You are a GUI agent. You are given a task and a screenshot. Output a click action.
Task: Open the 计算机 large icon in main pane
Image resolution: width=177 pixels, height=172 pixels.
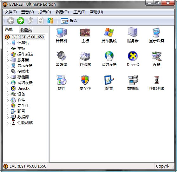(x=62, y=32)
